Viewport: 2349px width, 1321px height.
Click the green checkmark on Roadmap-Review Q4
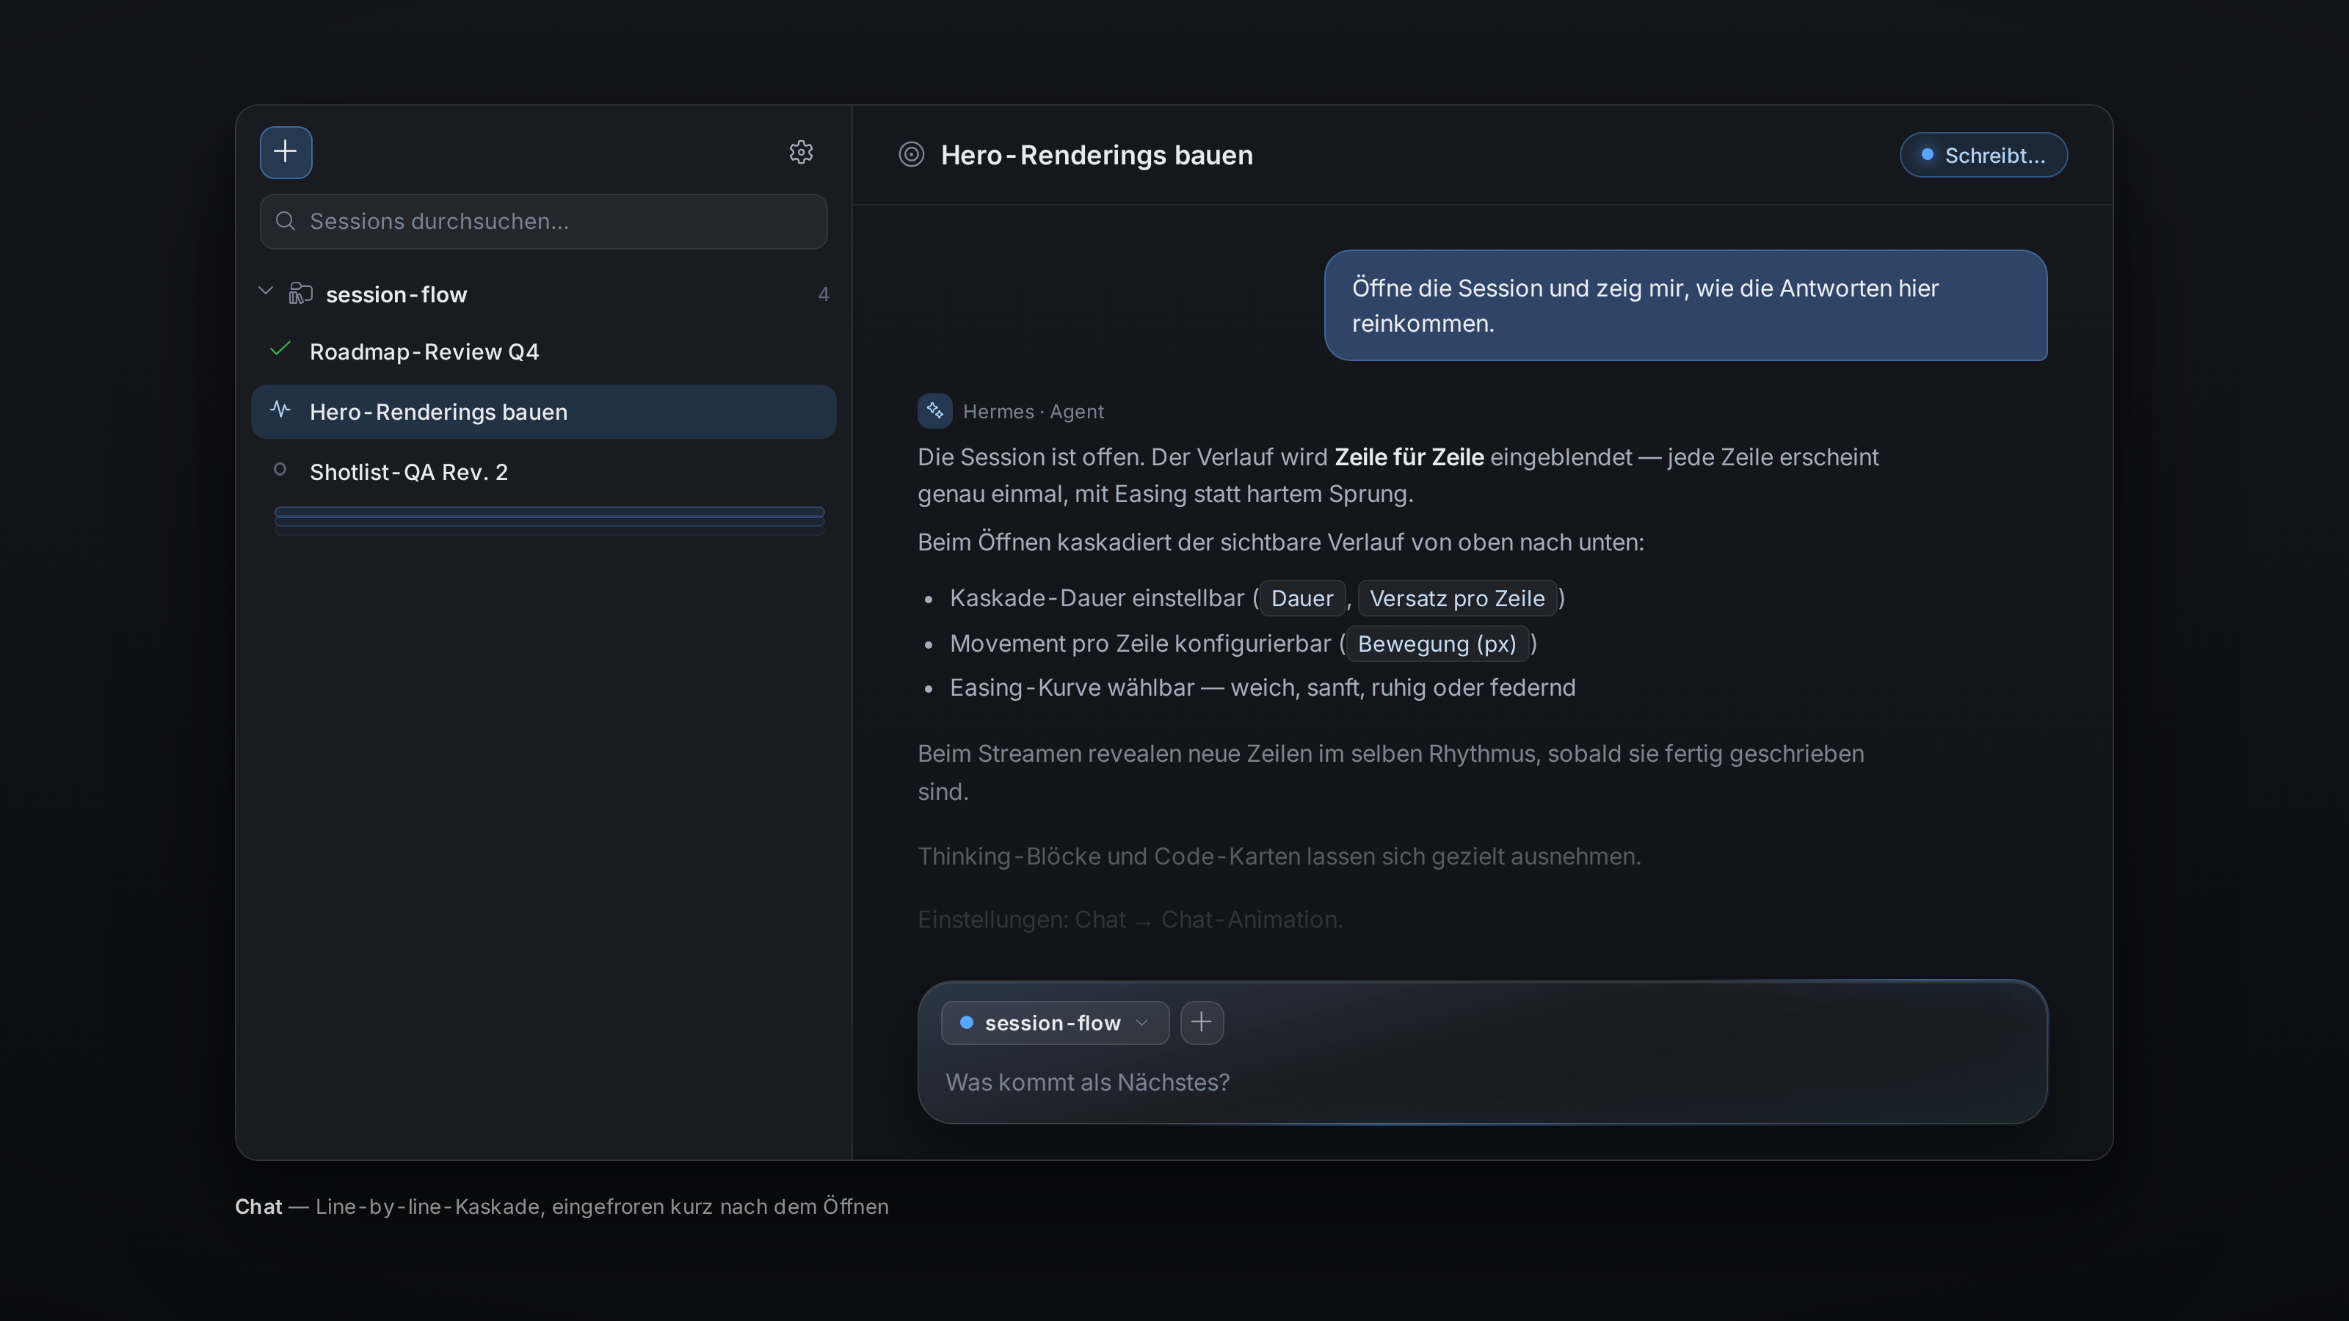tap(280, 349)
